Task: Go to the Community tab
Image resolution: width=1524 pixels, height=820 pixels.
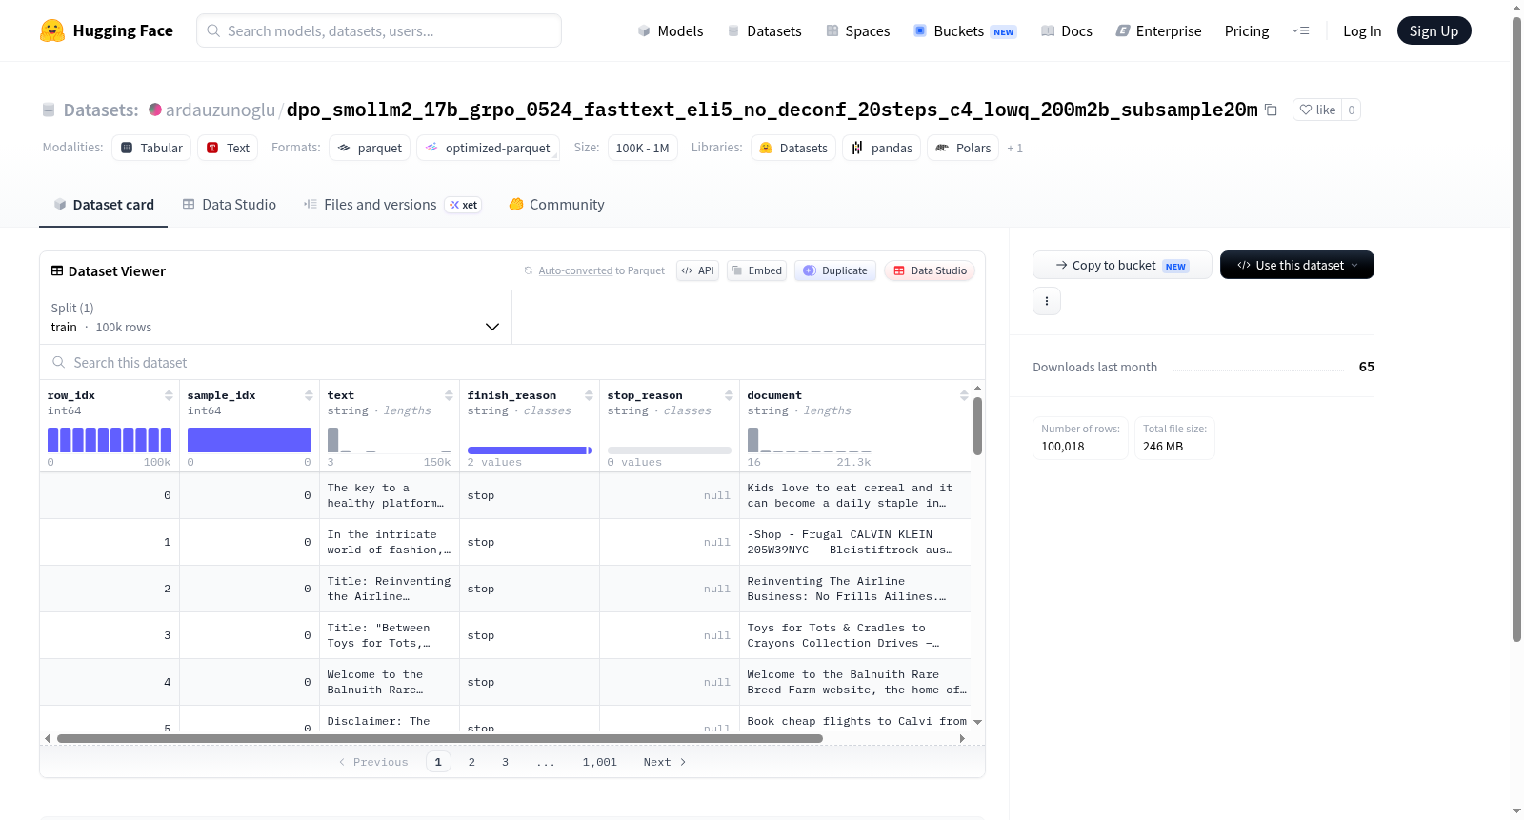Action: (x=557, y=205)
